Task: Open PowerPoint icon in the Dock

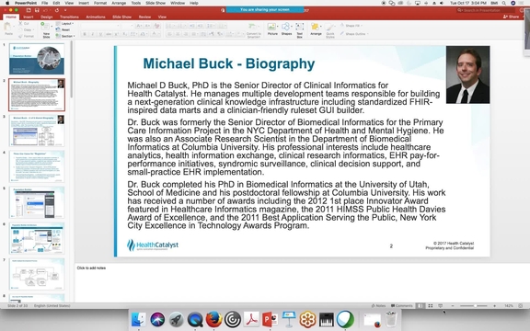Action: [270, 319]
